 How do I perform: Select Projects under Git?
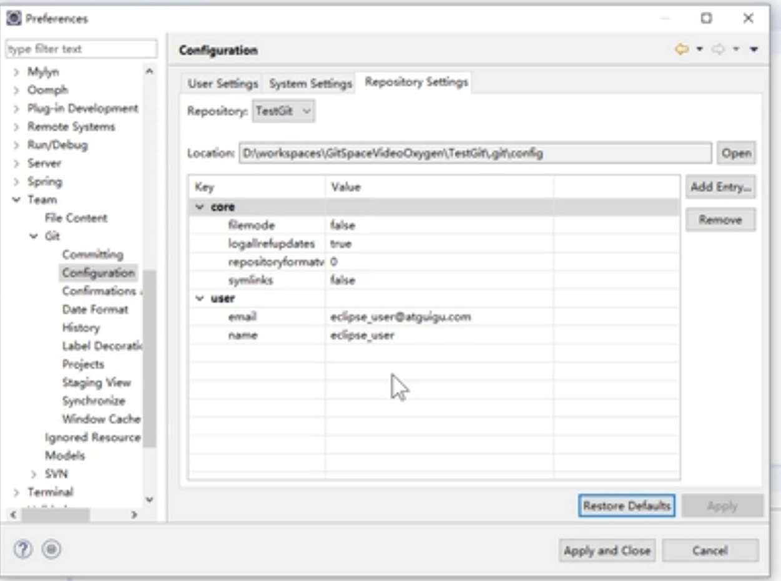pyautogui.click(x=83, y=364)
